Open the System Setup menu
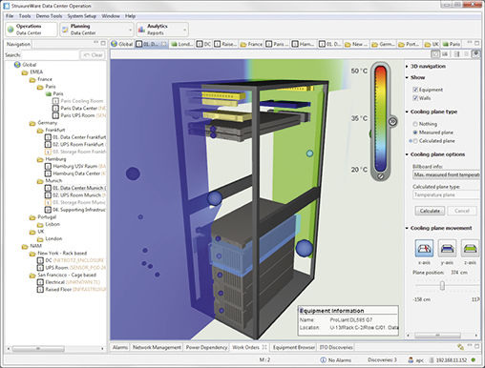This screenshot has height=368, width=485. 82,16
